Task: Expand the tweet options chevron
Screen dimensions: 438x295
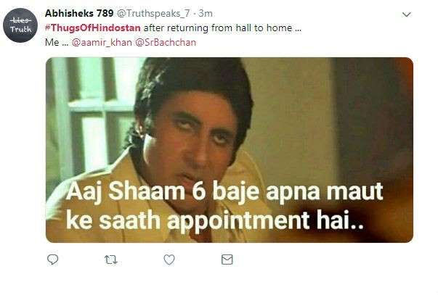Action: pyautogui.click(x=407, y=14)
